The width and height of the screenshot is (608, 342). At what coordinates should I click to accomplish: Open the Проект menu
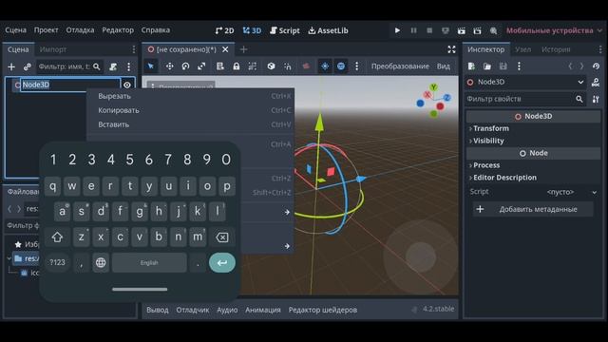tap(46, 29)
